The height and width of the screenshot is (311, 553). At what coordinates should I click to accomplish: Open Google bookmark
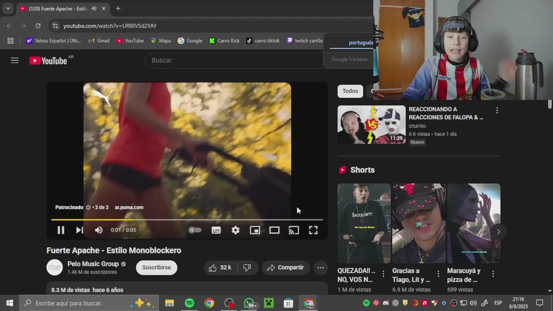click(190, 41)
